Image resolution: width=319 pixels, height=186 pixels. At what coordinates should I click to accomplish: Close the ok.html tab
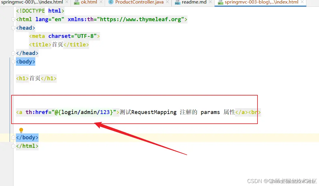pyautogui.click(x=101, y=2)
